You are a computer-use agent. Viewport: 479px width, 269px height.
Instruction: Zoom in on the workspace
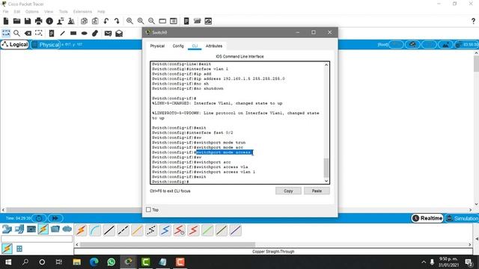tap(129, 21)
